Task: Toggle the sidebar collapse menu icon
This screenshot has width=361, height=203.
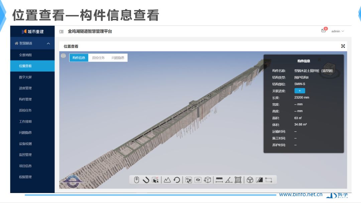Action: (x=61, y=31)
